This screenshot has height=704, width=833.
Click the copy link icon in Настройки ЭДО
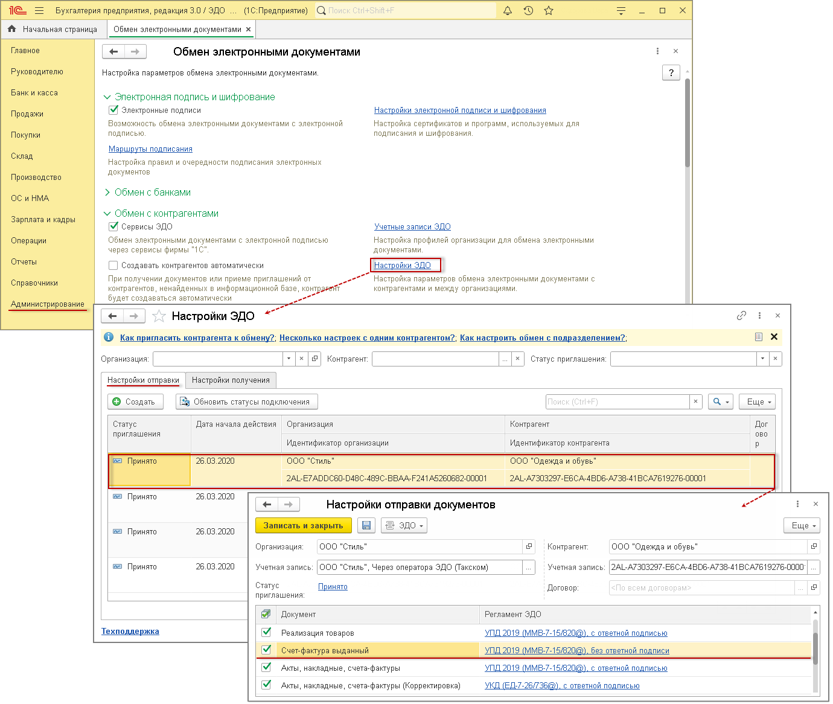point(741,315)
